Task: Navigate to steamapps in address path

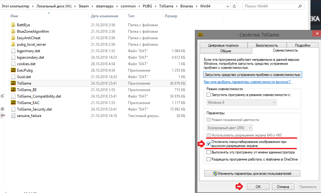Action: click(105, 6)
